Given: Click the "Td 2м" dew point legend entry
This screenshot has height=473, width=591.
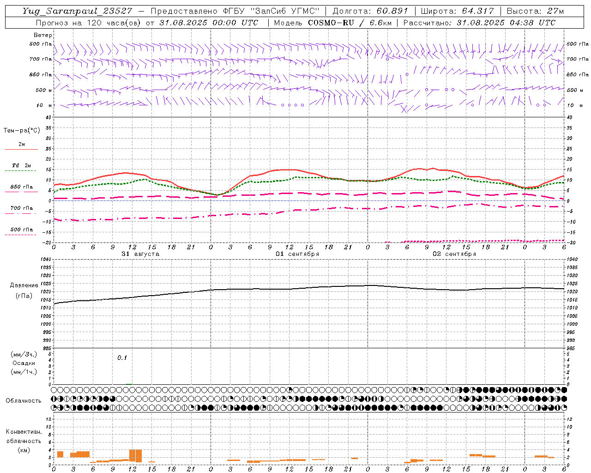Looking at the screenshot, I should coord(21,165).
